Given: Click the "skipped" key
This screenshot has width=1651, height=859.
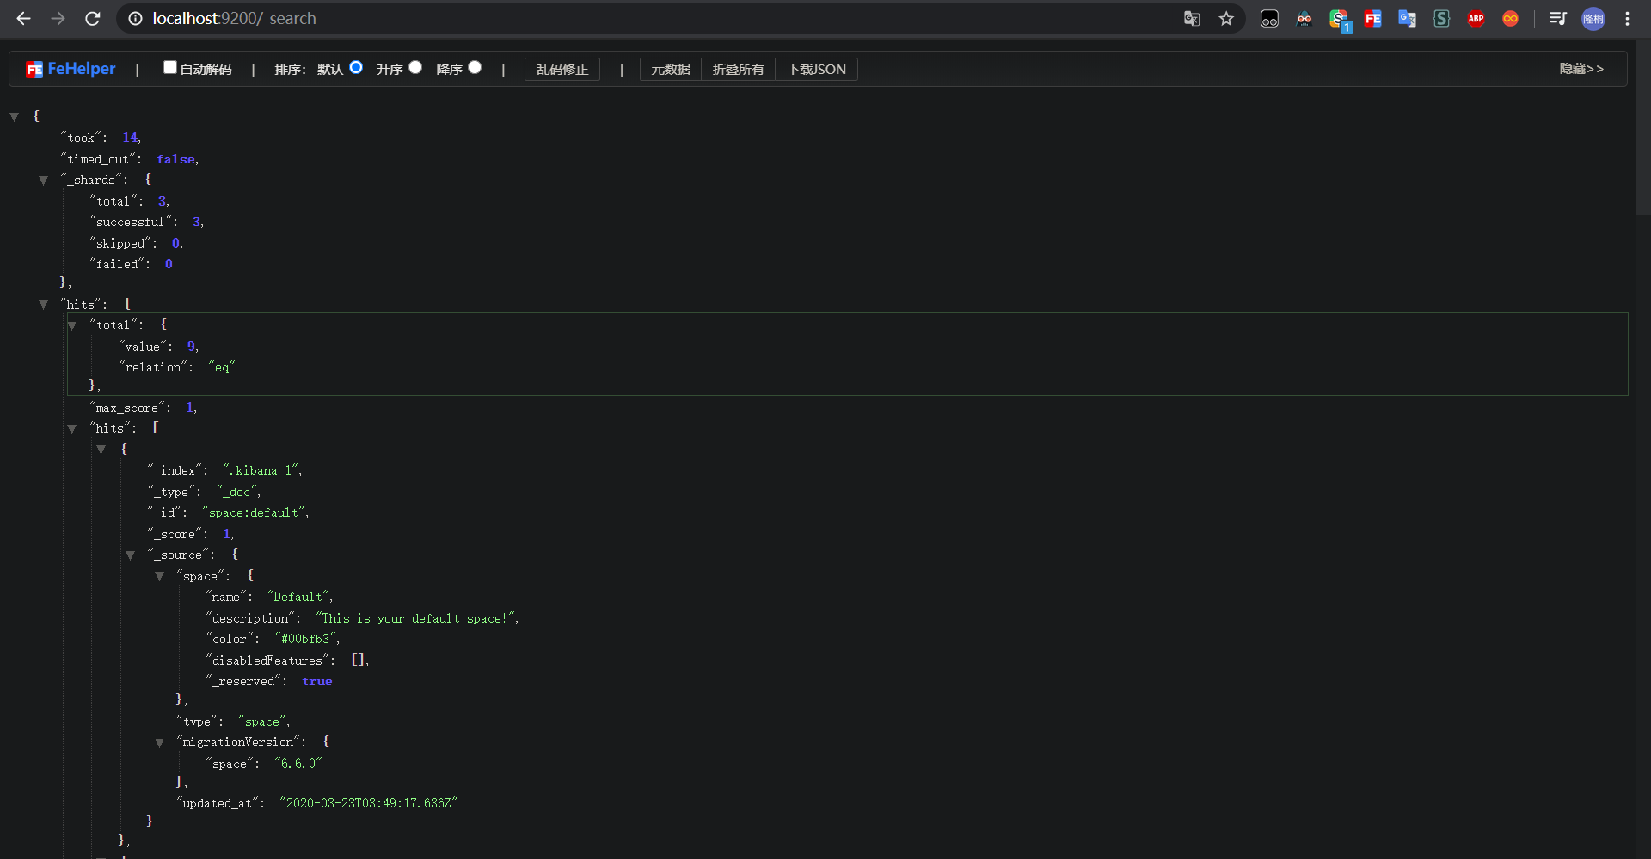Looking at the screenshot, I should click(120, 243).
